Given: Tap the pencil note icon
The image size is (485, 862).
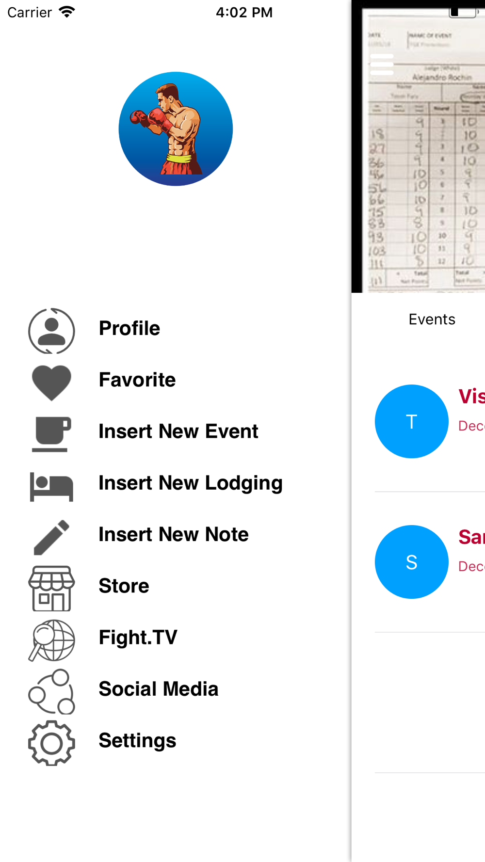Looking at the screenshot, I should pyautogui.click(x=51, y=537).
